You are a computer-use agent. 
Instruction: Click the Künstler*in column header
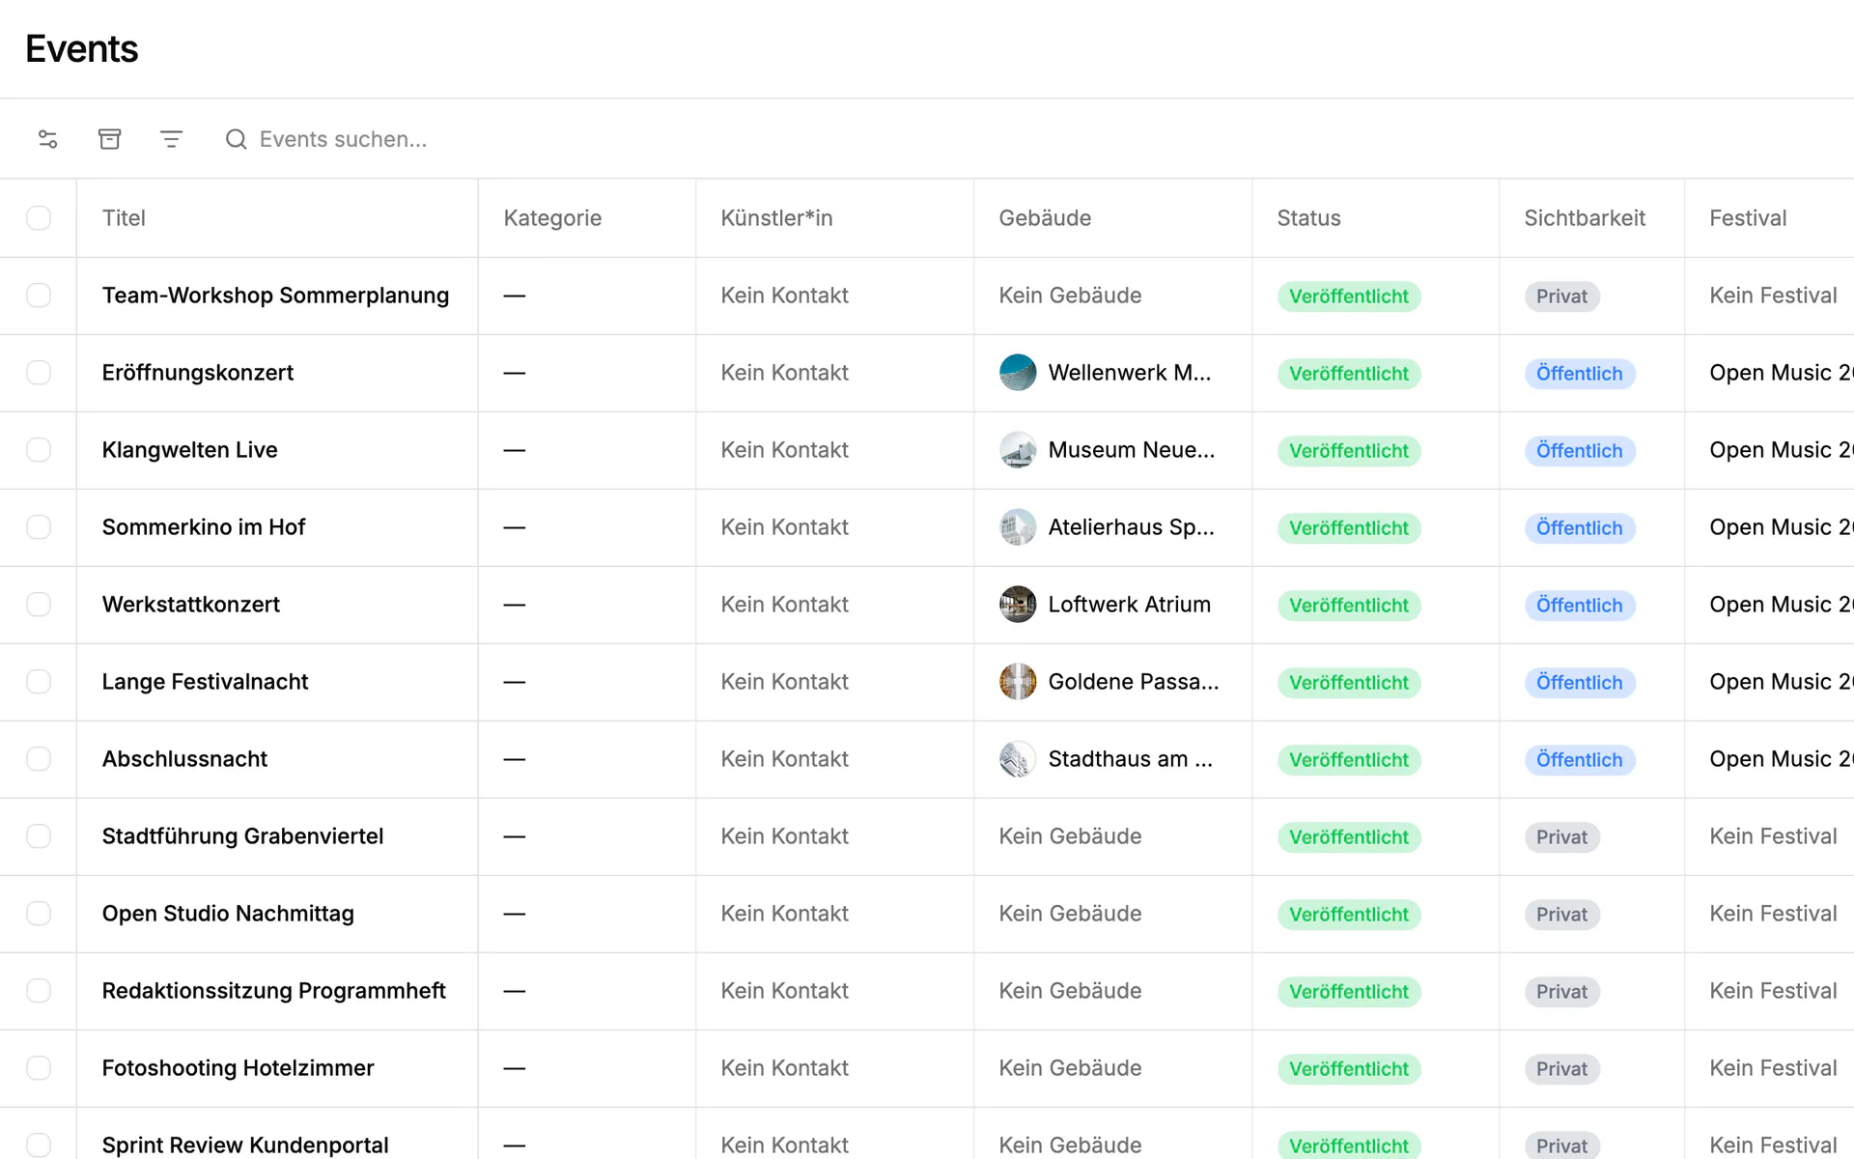coord(776,218)
